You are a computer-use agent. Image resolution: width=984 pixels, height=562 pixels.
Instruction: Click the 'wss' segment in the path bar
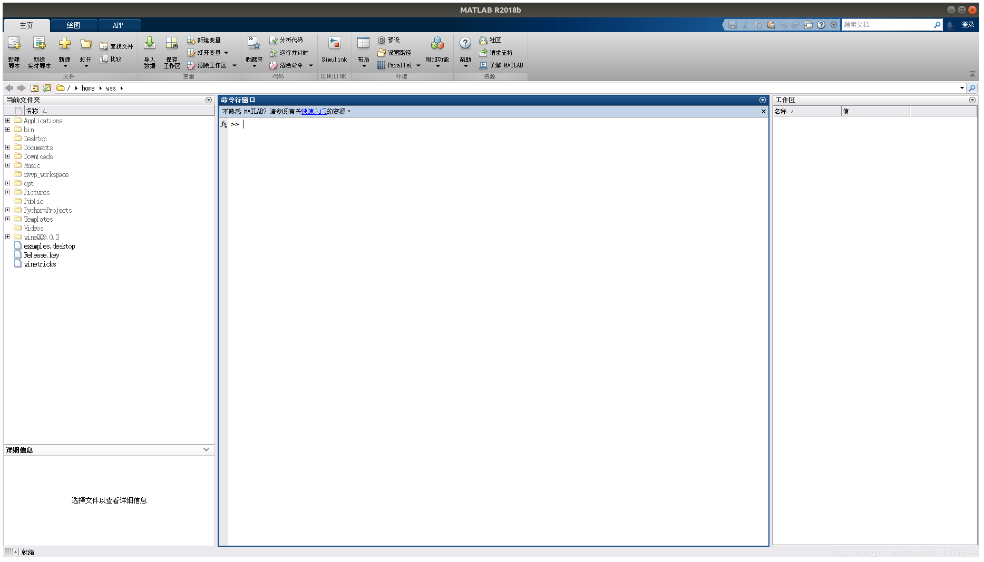(x=111, y=88)
